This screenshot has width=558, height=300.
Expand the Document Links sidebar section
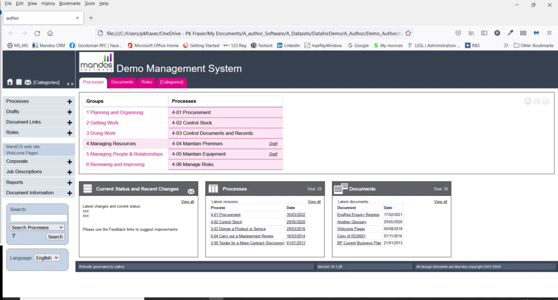point(69,123)
